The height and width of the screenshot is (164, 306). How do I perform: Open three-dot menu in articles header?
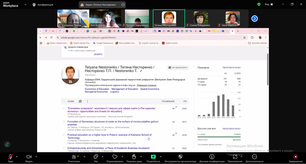88,101
